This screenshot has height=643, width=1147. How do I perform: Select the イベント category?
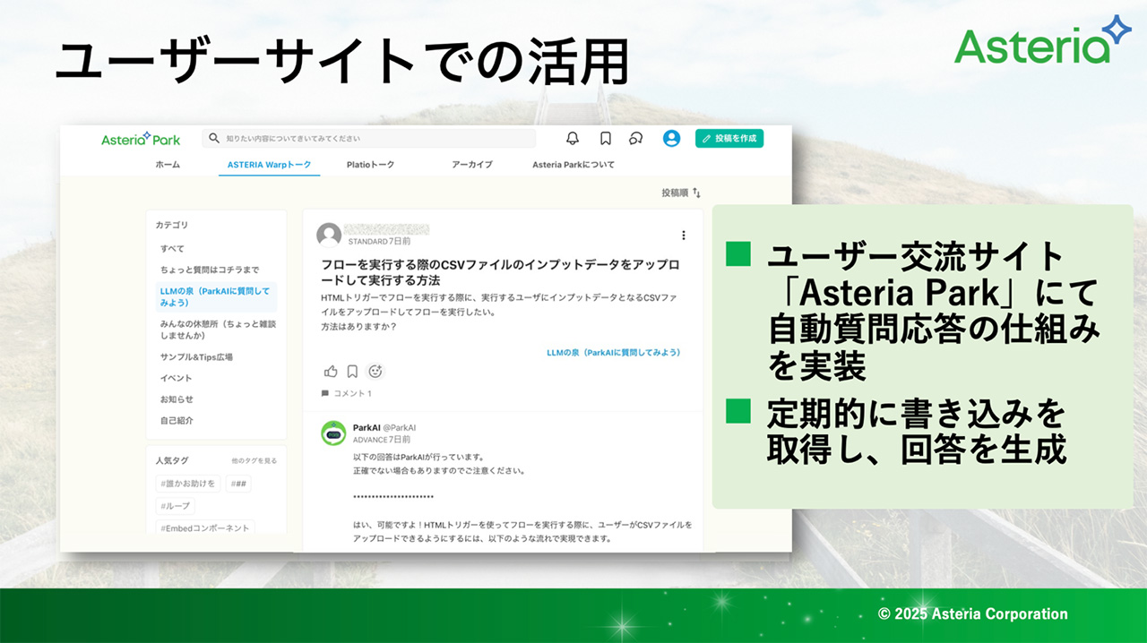[177, 378]
